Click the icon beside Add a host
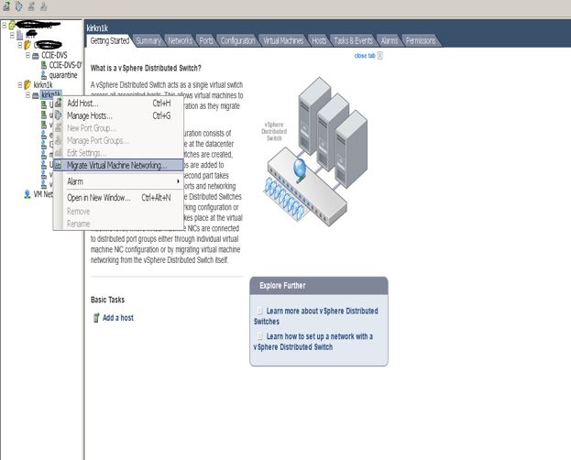This screenshot has width=571, height=460. 96,318
